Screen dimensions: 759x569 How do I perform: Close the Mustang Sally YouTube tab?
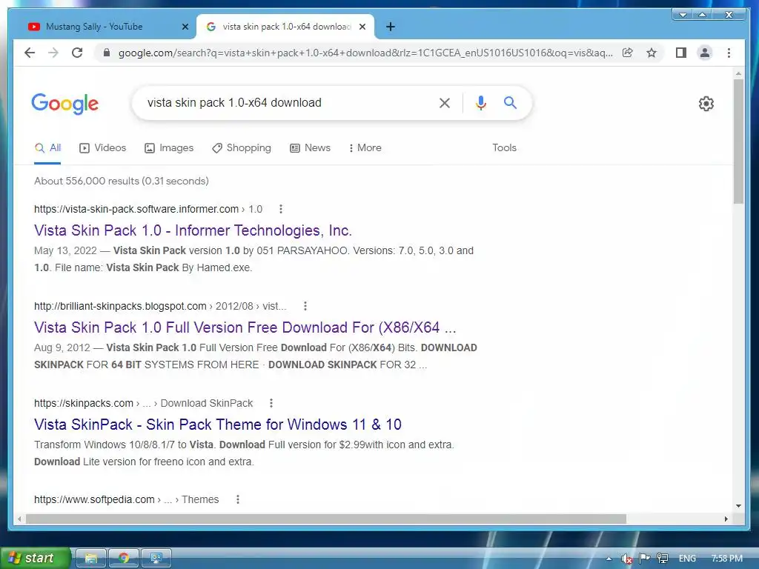pyautogui.click(x=185, y=27)
